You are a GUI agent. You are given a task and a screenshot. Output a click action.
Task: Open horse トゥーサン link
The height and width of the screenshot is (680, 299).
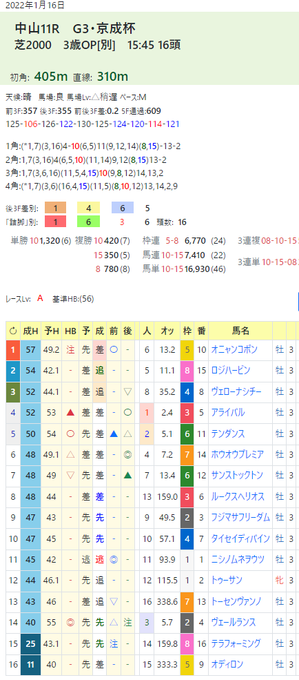pos(227,580)
